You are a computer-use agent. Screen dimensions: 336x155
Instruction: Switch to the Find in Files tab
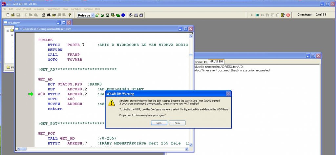click(201, 62)
